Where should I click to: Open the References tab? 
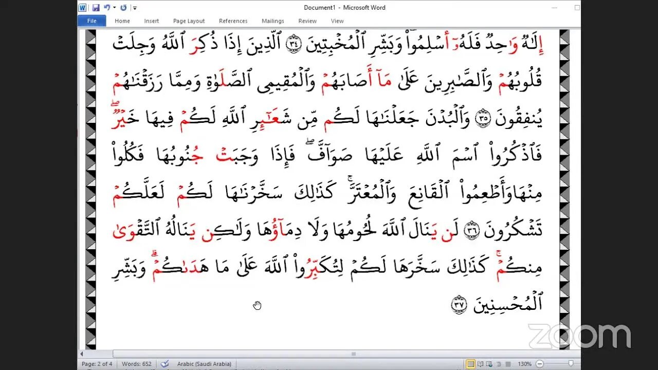233,21
